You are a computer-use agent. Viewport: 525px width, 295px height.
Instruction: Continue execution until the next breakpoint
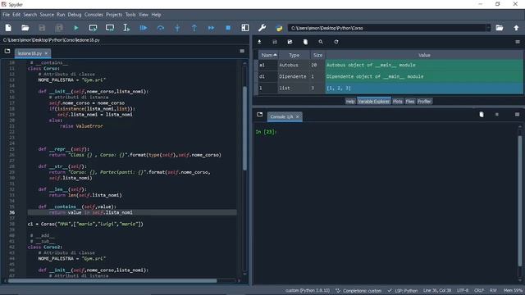tap(211, 28)
